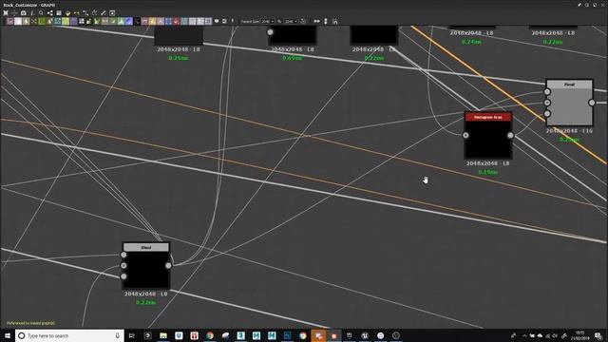Open the graph info icon
Image resolution: width=608 pixels, height=342 pixels.
(x=32, y=12)
